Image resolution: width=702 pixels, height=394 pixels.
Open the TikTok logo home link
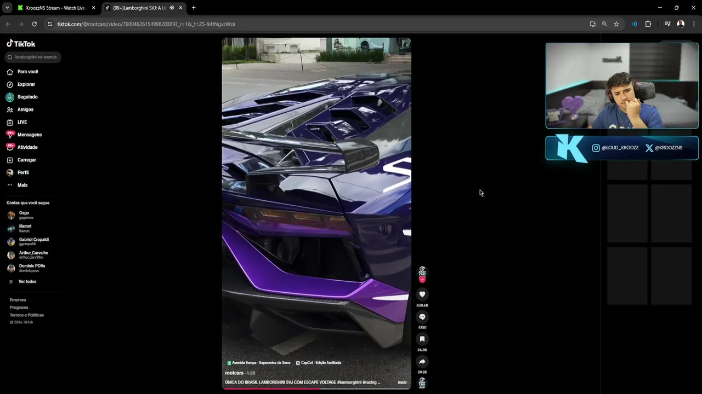click(21, 44)
